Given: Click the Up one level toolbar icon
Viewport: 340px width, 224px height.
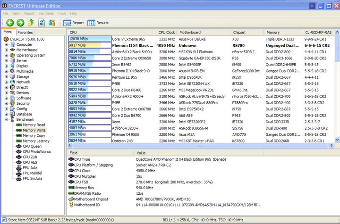Looking at the screenshot, I should tap(31, 23).
